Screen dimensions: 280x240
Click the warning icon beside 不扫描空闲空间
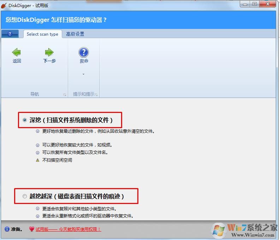(x=37, y=160)
